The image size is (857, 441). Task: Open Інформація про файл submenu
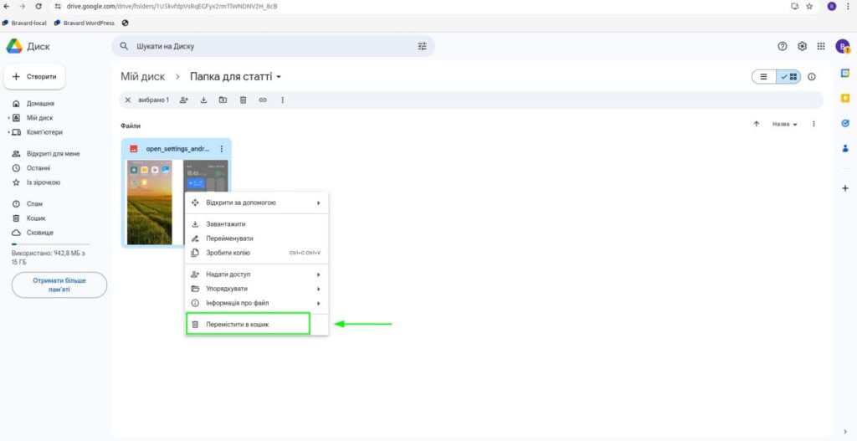click(257, 303)
